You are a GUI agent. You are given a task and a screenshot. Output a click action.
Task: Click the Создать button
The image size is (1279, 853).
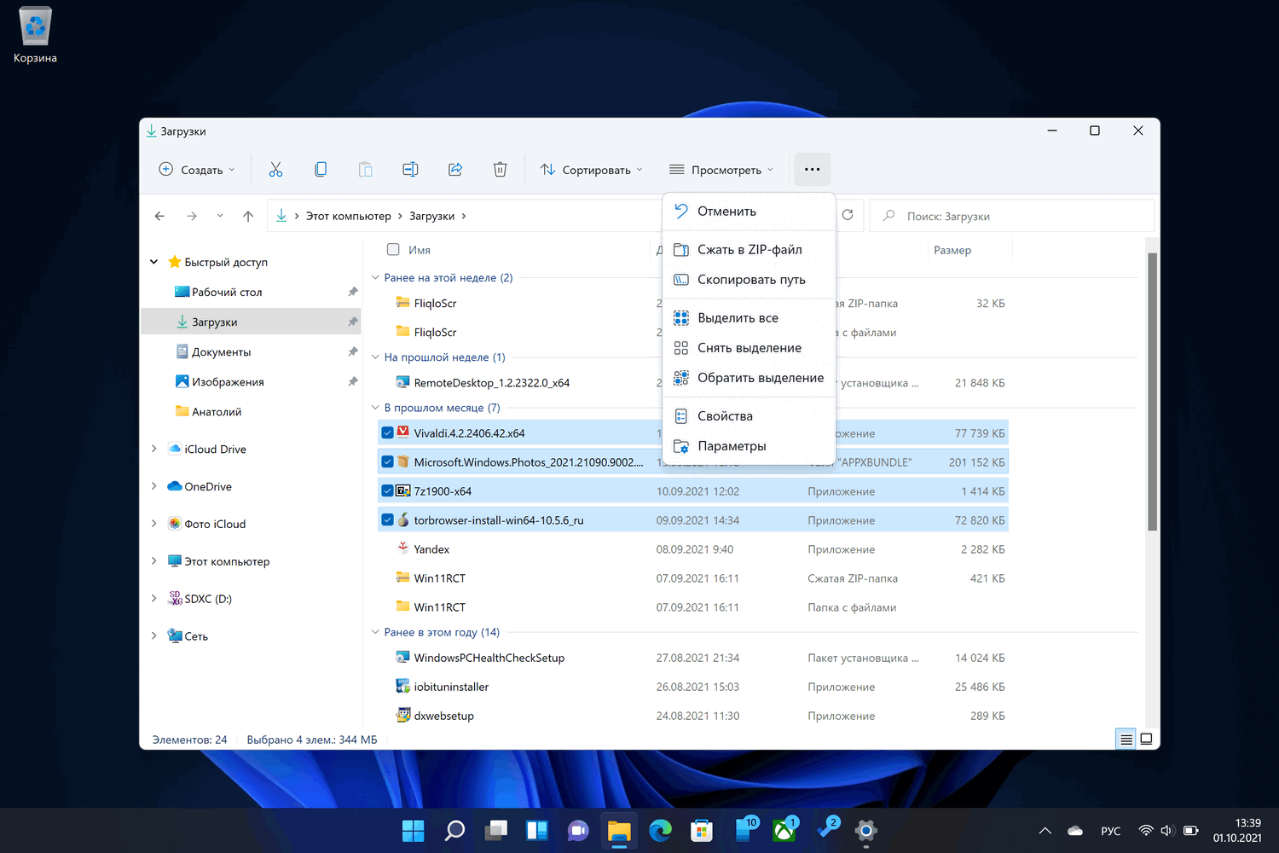(x=197, y=170)
